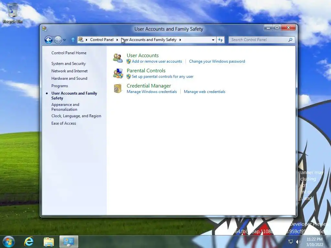Screen dimensions: 331x248
Task: Close the User Accounts and Family Safety window
Action: pyautogui.click(x=289, y=28)
